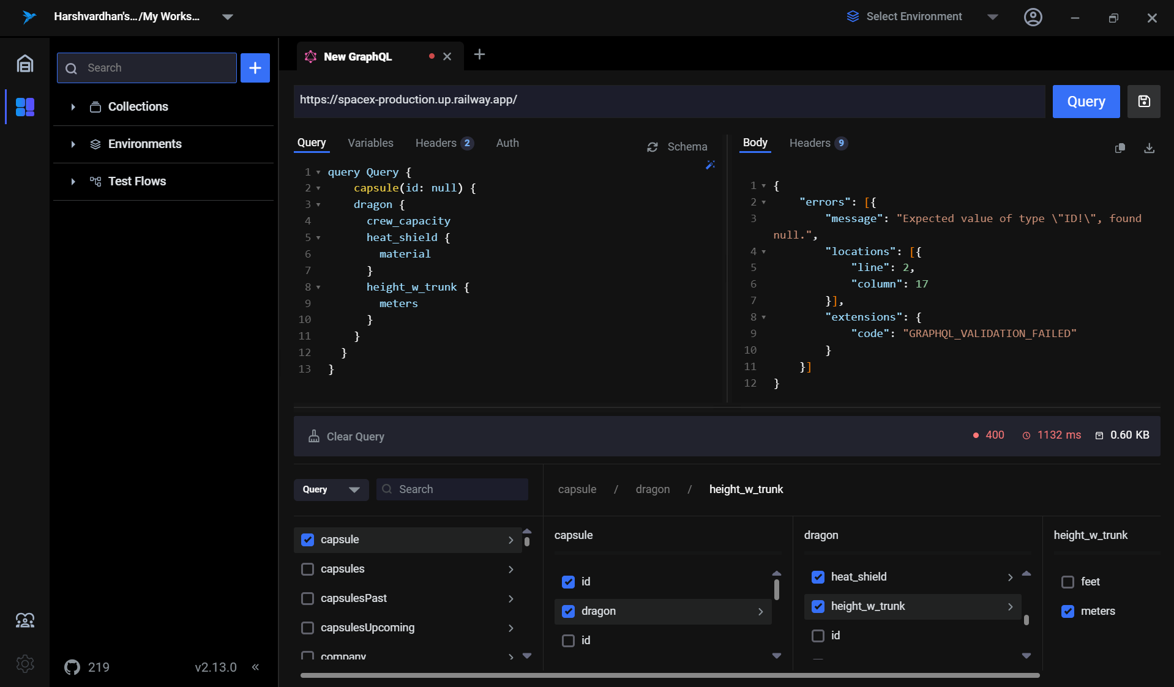The width and height of the screenshot is (1174, 687).
Task: Click the Collections folder icon
Action: [x=95, y=107]
